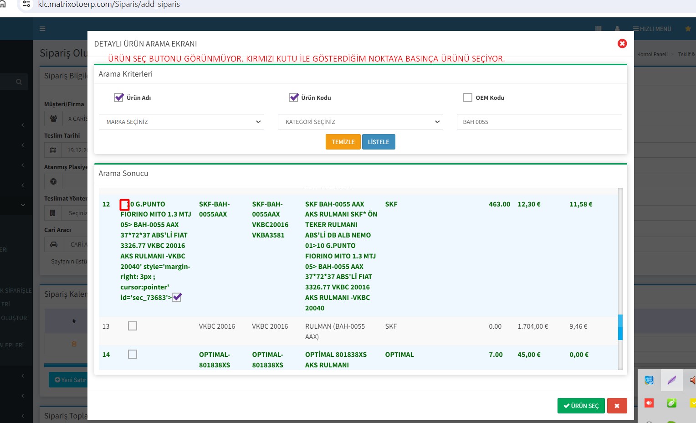The image size is (696, 423).
Task: Click the search field containing BAH 0055
Action: [539, 122]
